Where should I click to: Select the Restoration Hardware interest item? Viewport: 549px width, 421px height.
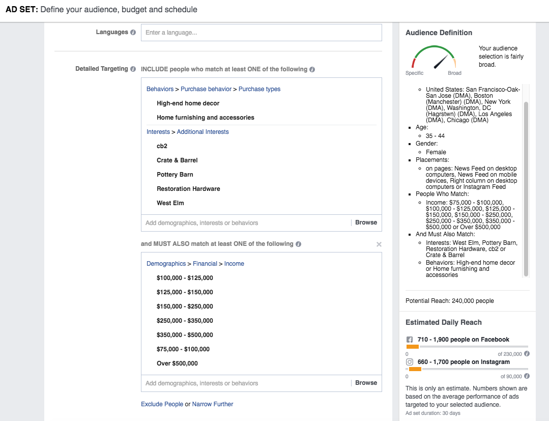188,189
